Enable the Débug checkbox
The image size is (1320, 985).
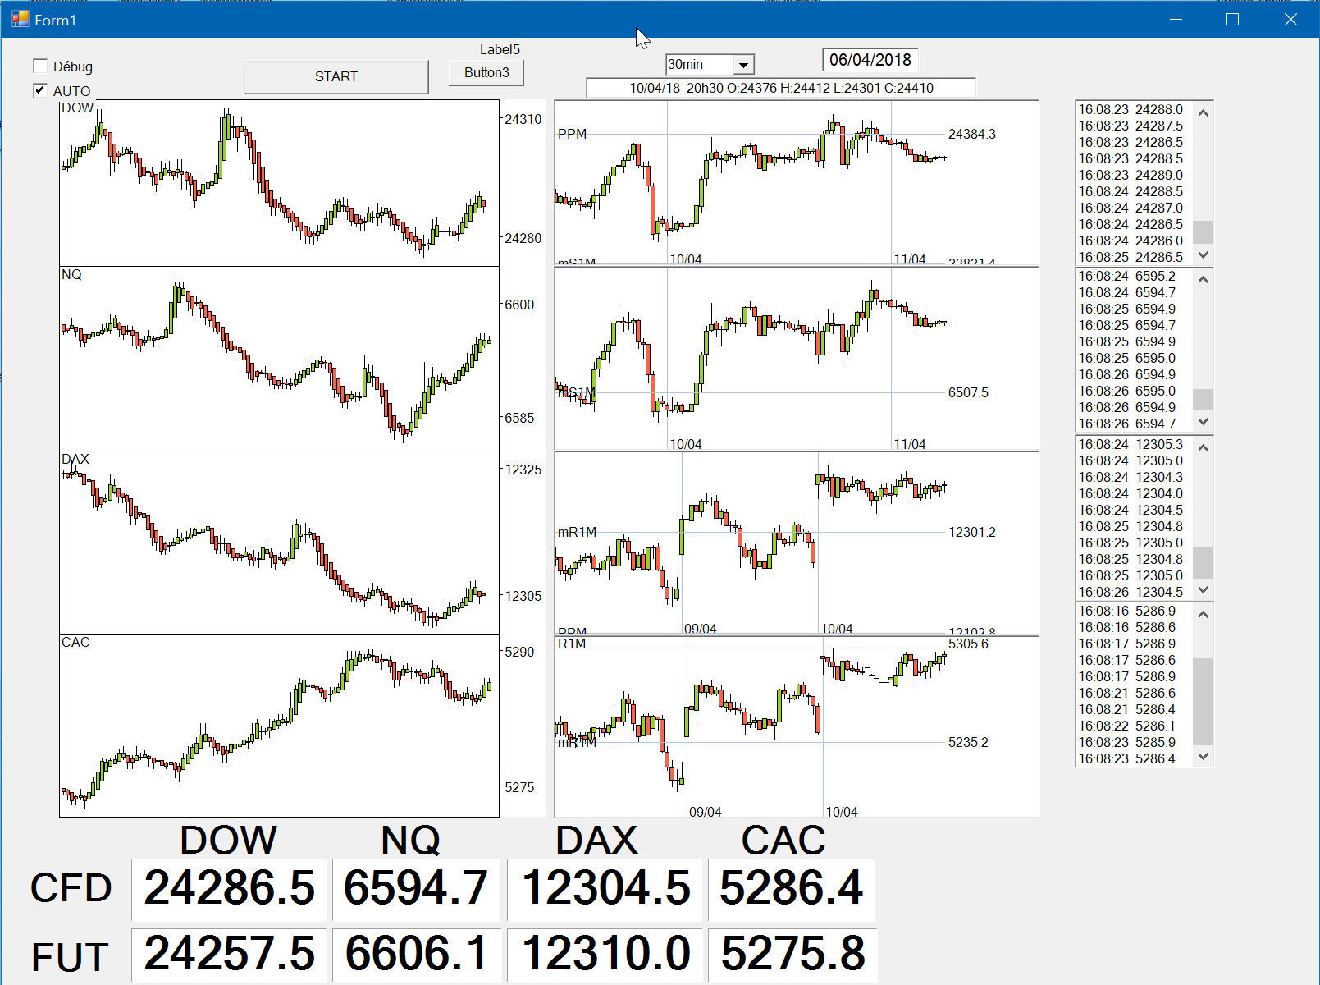(40, 66)
